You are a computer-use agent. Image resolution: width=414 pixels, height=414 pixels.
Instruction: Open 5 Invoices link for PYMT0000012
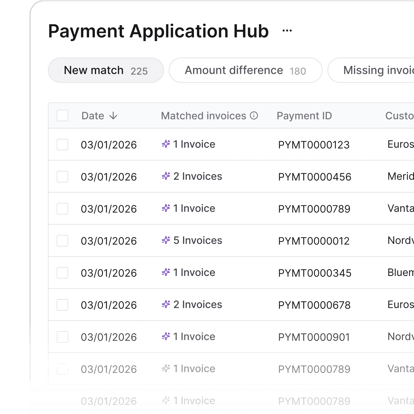198,240
